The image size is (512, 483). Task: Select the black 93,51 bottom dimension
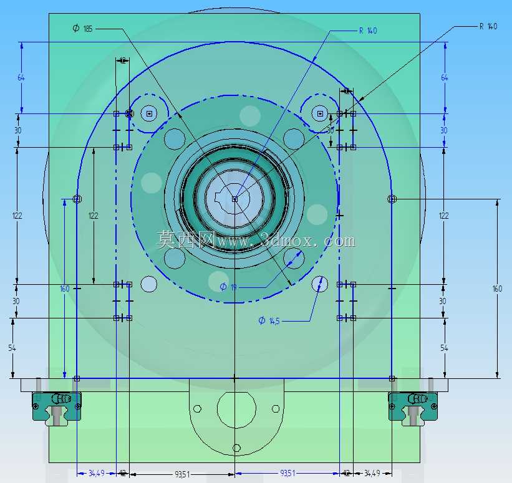coord(182,474)
